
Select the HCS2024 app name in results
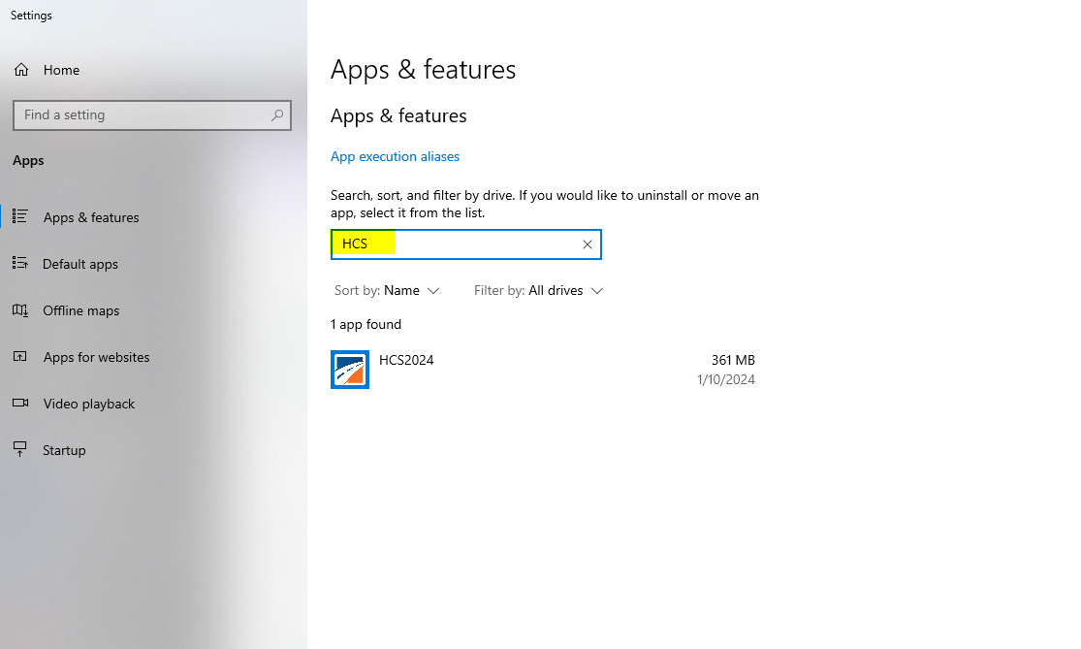pos(406,360)
